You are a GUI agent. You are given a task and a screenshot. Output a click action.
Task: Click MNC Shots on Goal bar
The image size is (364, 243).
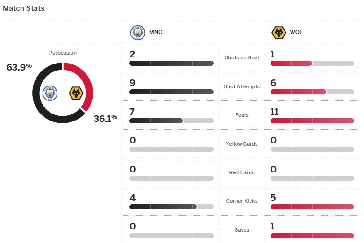click(171, 63)
